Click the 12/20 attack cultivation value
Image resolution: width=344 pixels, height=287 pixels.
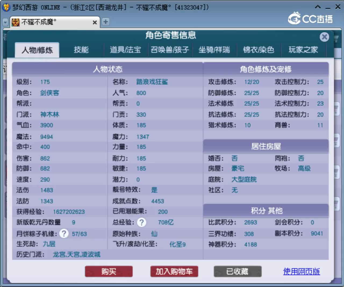coord(252,82)
